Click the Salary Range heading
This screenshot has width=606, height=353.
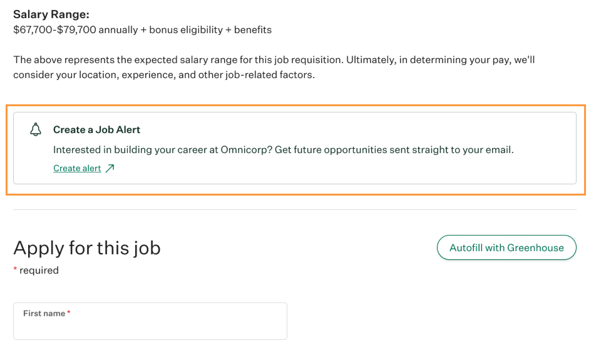click(51, 14)
